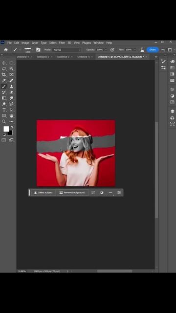Select the Rectangle shape tool
Image resolution: width=176 pixels, height=313 pixels.
click(4, 115)
